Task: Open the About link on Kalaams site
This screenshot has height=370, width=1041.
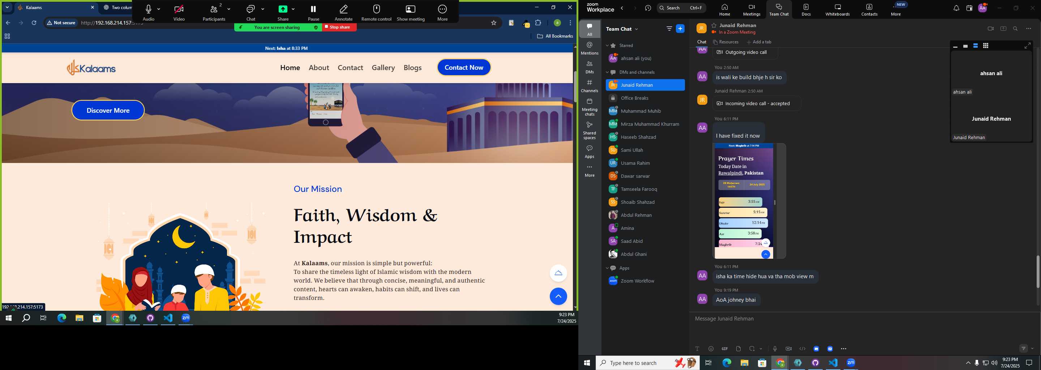Action: (x=319, y=68)
